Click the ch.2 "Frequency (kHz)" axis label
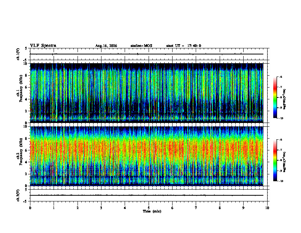Screen dimensions: 301x233 21,152
